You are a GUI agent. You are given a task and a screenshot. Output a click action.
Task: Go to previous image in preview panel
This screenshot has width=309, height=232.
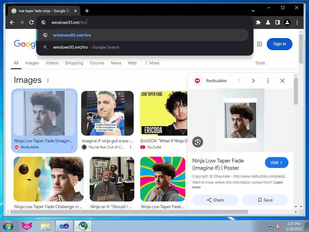(x=239, y=81)
